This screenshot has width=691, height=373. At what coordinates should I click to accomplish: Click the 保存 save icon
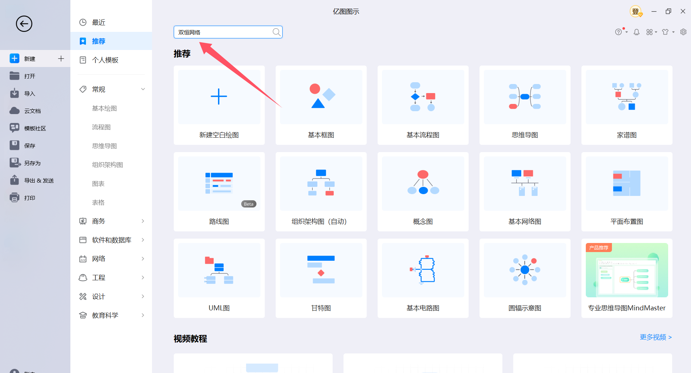point(15,145)
